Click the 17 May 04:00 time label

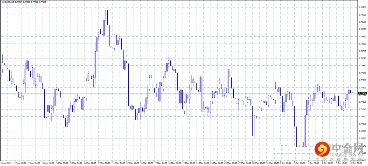(x=160, y=163)
